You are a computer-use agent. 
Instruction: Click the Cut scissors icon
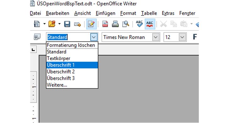[x=163, y=24]
